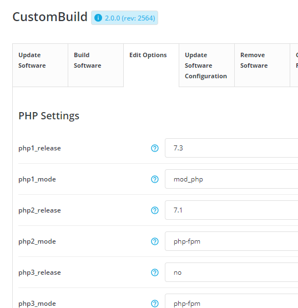Open the php2_release dropdown showing 7.1
298x308 pixels.
click(x=231, y=210)
